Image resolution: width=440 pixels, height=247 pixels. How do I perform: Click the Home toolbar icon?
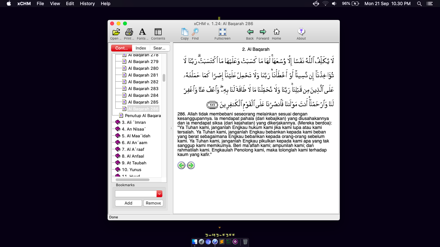pyautogui.click(x=276, y=32)
